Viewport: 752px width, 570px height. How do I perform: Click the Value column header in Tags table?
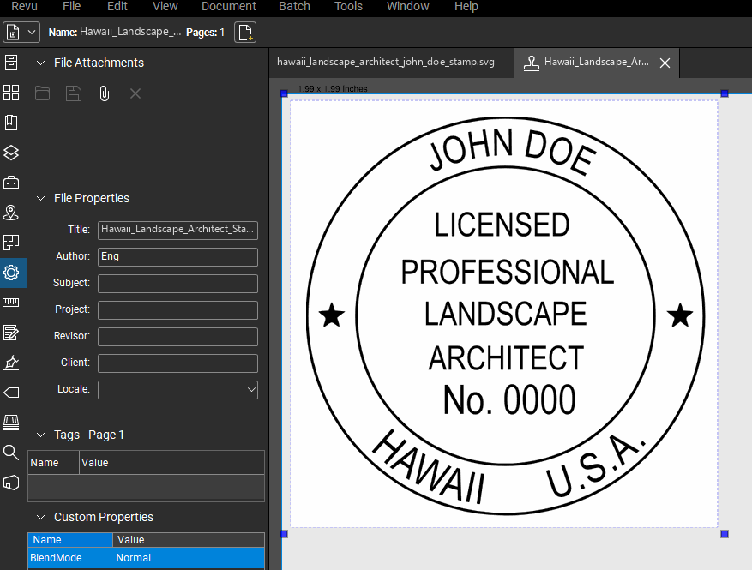171,463
